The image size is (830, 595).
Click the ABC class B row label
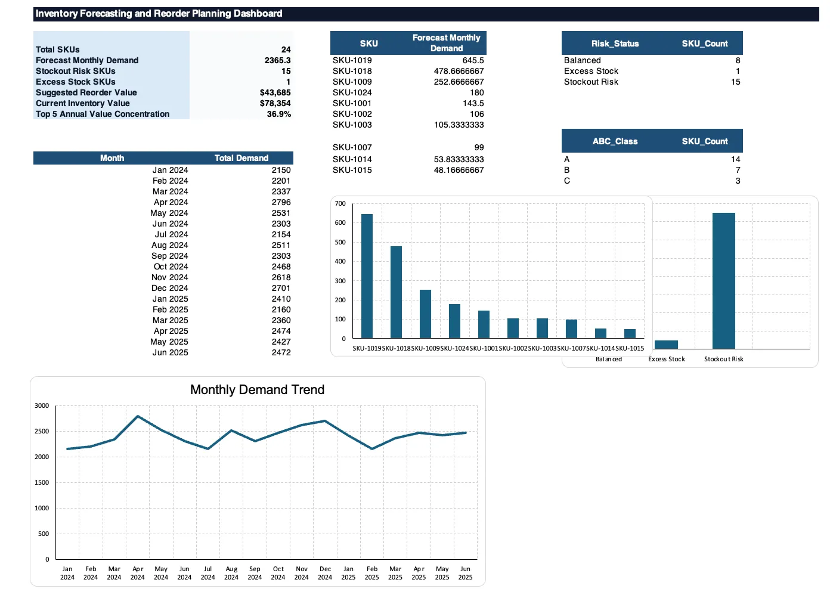coord(567,170)
